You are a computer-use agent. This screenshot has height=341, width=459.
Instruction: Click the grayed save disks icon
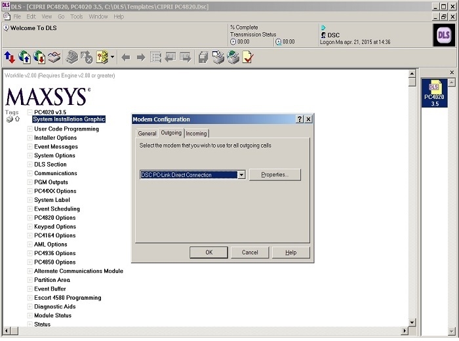coord(203,57)
